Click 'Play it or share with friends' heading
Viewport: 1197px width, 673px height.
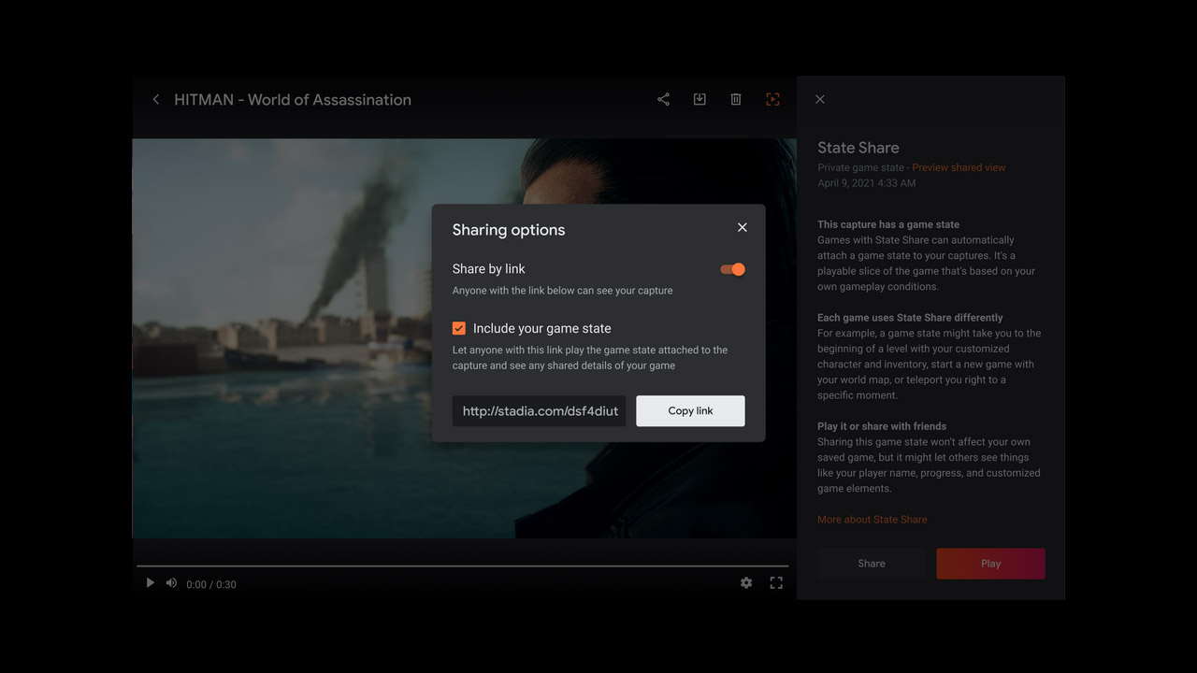click(882, 426)
